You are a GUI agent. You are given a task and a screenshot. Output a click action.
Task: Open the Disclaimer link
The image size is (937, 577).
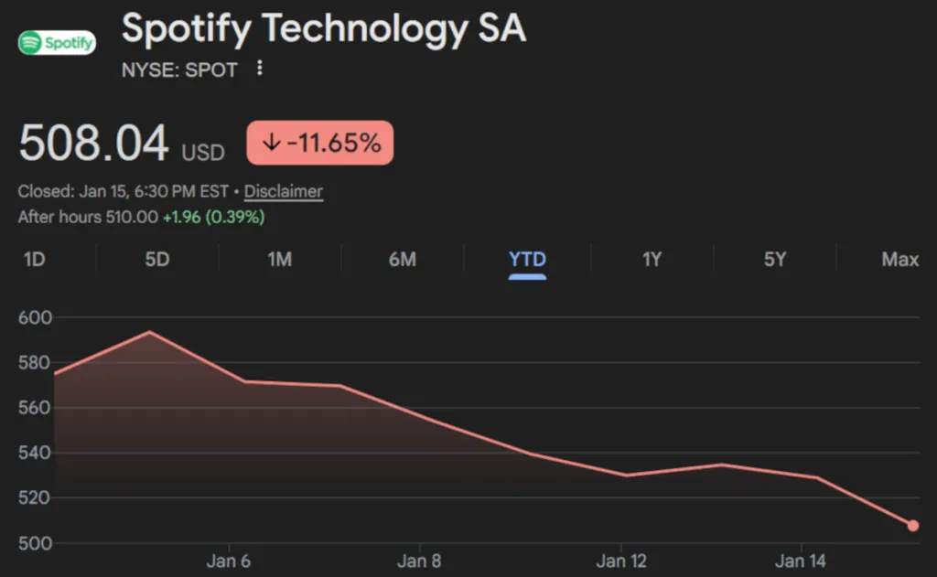point(283,192)
